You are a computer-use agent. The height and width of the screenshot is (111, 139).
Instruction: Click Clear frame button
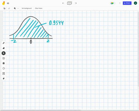(x=39, y=8)
